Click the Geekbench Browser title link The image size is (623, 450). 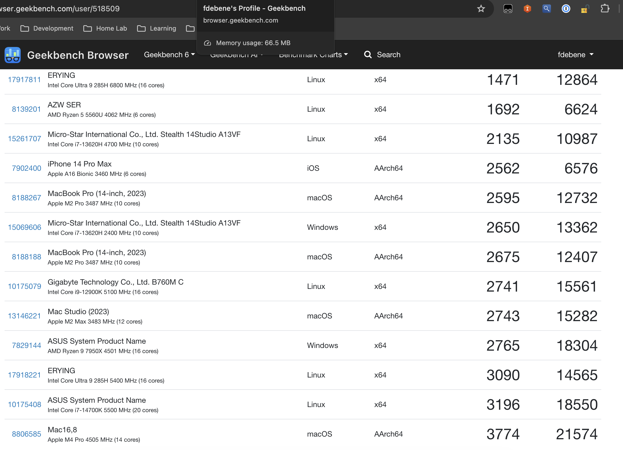pos(78,55)
